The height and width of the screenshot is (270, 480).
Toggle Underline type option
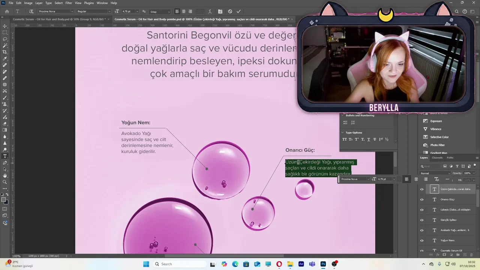click(369, 139)
